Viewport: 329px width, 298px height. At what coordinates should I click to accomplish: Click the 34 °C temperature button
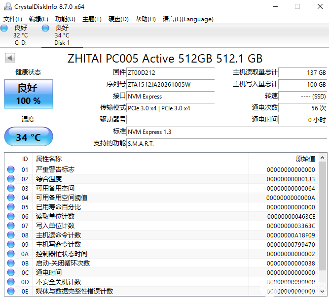pyautogui.click(x=29, y=136)
